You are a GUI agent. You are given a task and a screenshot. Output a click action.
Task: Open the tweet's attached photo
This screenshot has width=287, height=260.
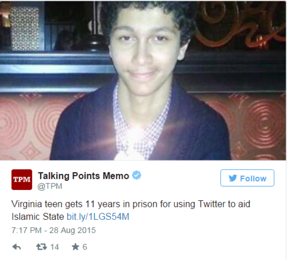click(143, 80)
